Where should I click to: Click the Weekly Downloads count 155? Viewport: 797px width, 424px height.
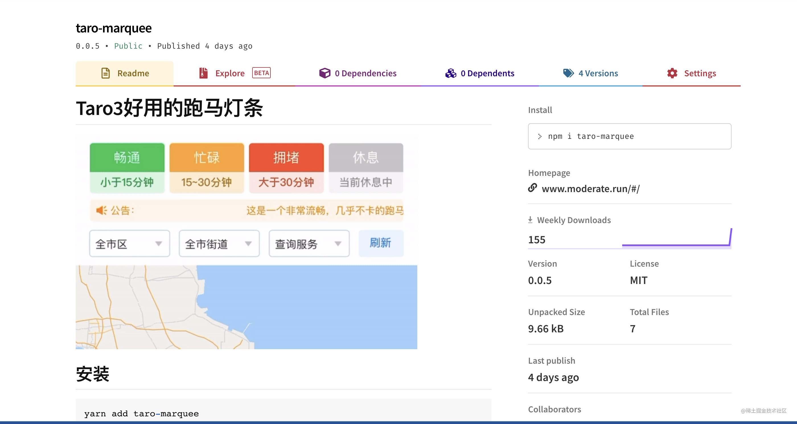537,240
